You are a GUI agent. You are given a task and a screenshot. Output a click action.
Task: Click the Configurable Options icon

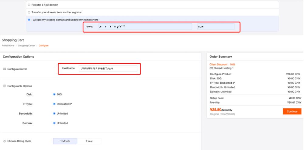pyautogui.click(x=4, y=86)
